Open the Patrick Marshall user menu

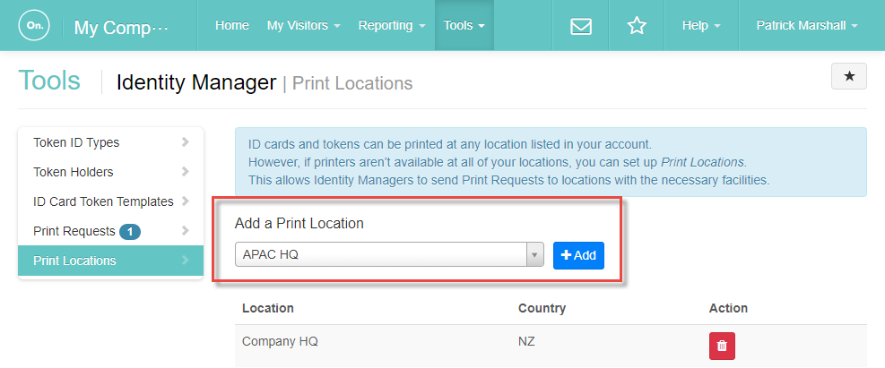click(x=807, y=25)
